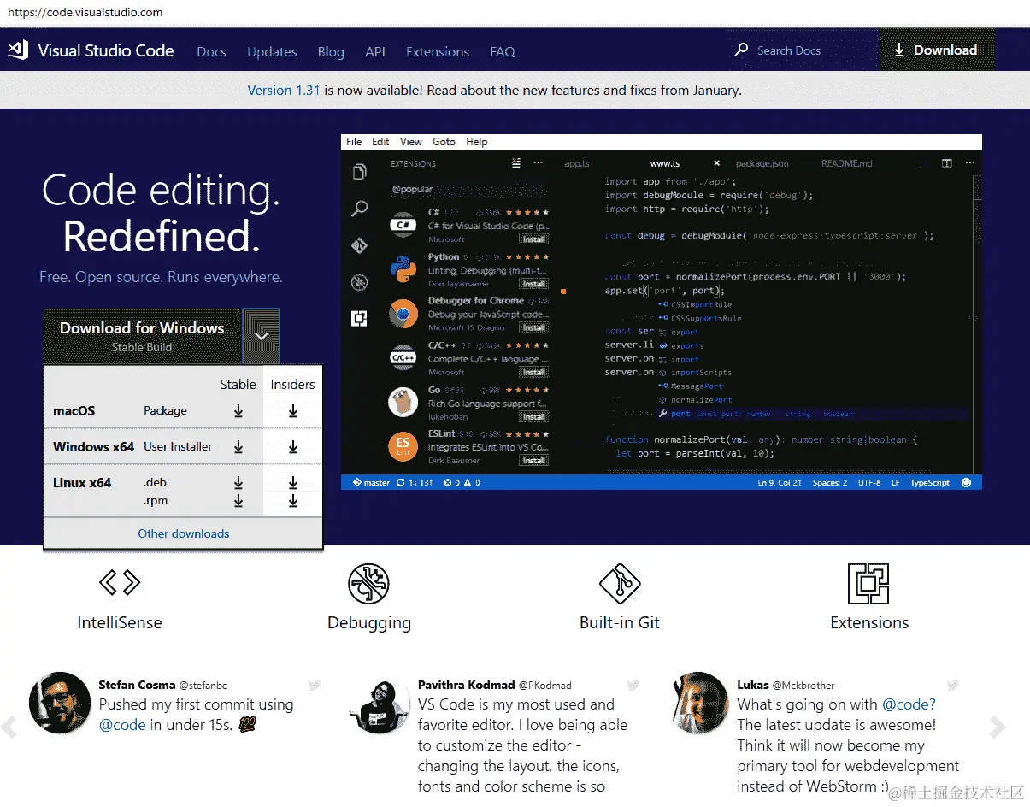Click Edit menu in editor screenshot
Screen dimensions: 1030x807
tap(380, 142)
